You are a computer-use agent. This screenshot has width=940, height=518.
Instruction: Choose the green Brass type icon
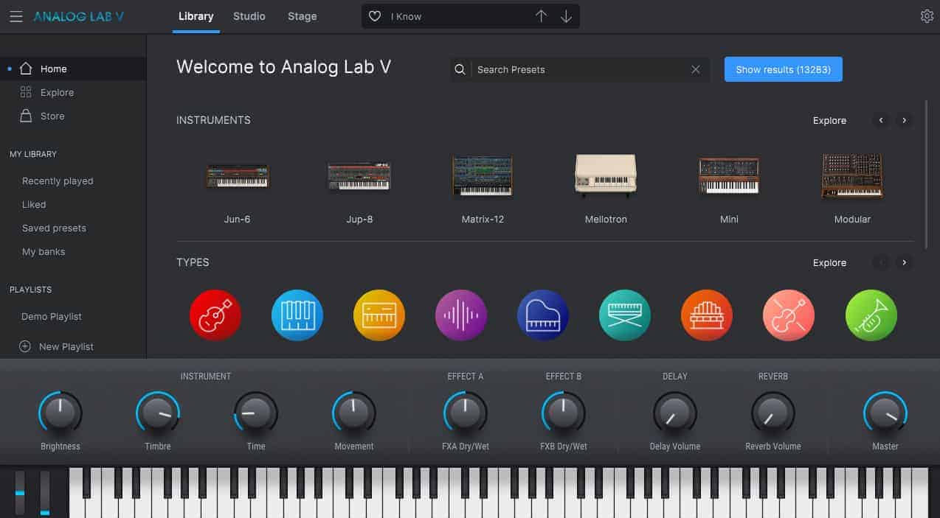[x=871, y=315]
